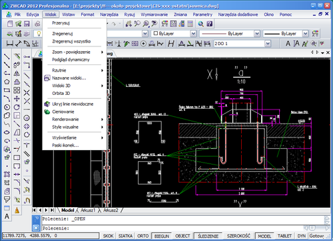Open the color ByLayer dropdown
Viewport: 333px width, 241px height.
[x=193, y=34]
